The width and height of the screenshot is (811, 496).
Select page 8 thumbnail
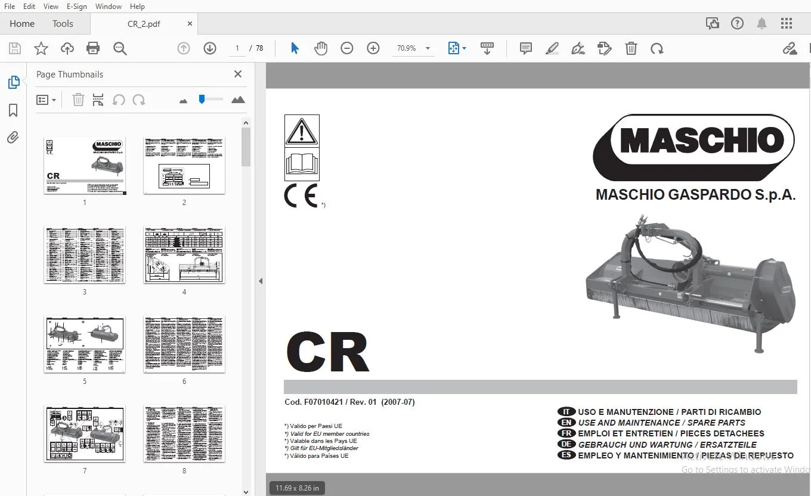point(184,433)
